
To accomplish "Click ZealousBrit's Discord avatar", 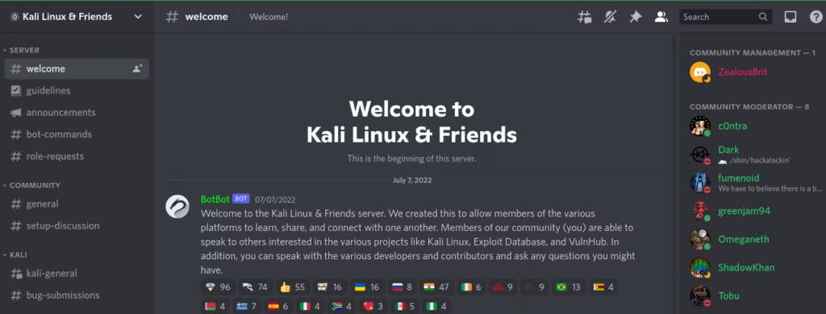I will pos(700,72).
